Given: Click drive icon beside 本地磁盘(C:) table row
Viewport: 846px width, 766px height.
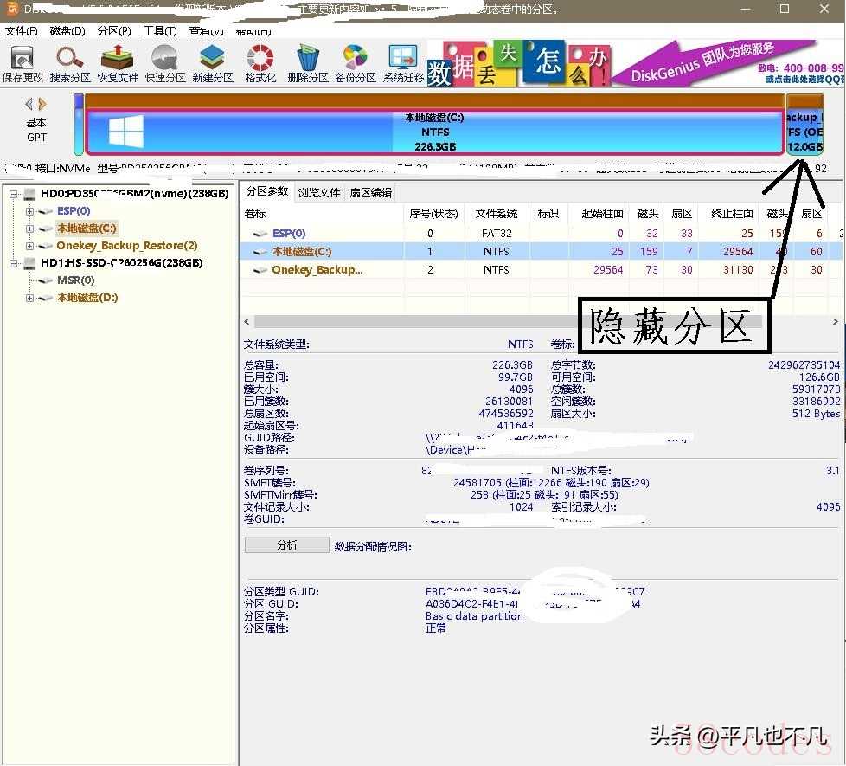Looking at the screenshot, I should click(260, 252).
